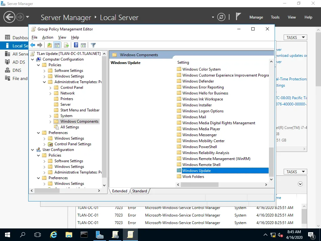This screenshot has width=321, height=241.
Task: Click the Back arrow in GPO editor toolbar
Action: pos(33,45)
